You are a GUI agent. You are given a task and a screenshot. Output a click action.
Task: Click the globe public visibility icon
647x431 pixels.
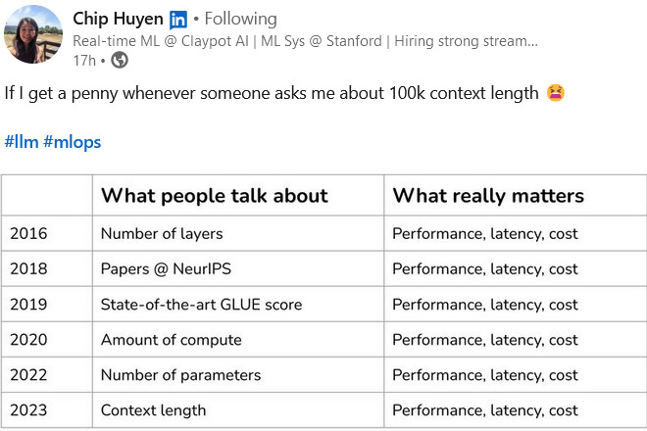120,60
